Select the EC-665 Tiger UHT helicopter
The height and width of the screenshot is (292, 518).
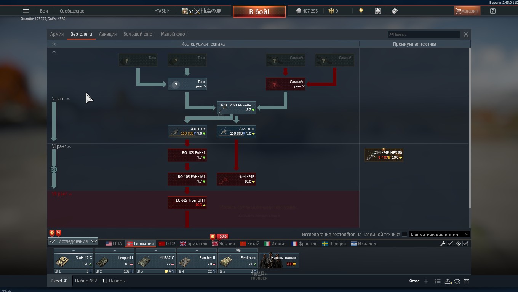pos(187,203)
